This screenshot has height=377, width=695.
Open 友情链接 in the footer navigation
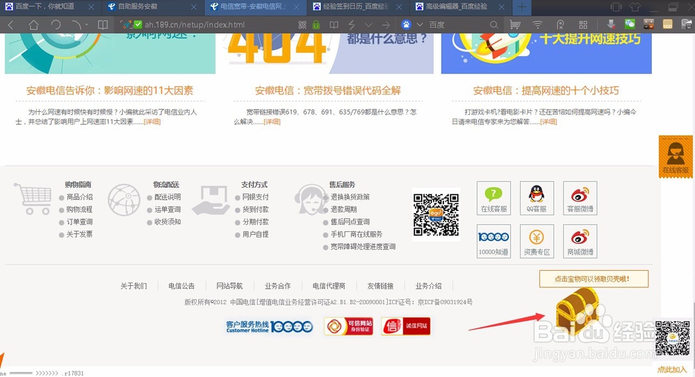pyautogui.click(x=380, y=286)
